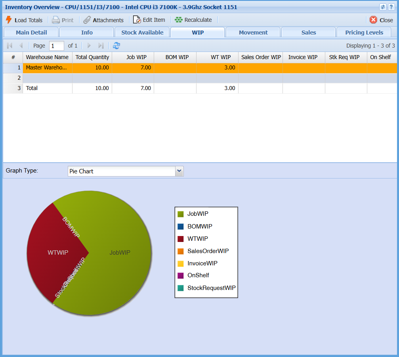
Task: Refresh the grid with the refresh icon
Action: [x=116, y=46]
